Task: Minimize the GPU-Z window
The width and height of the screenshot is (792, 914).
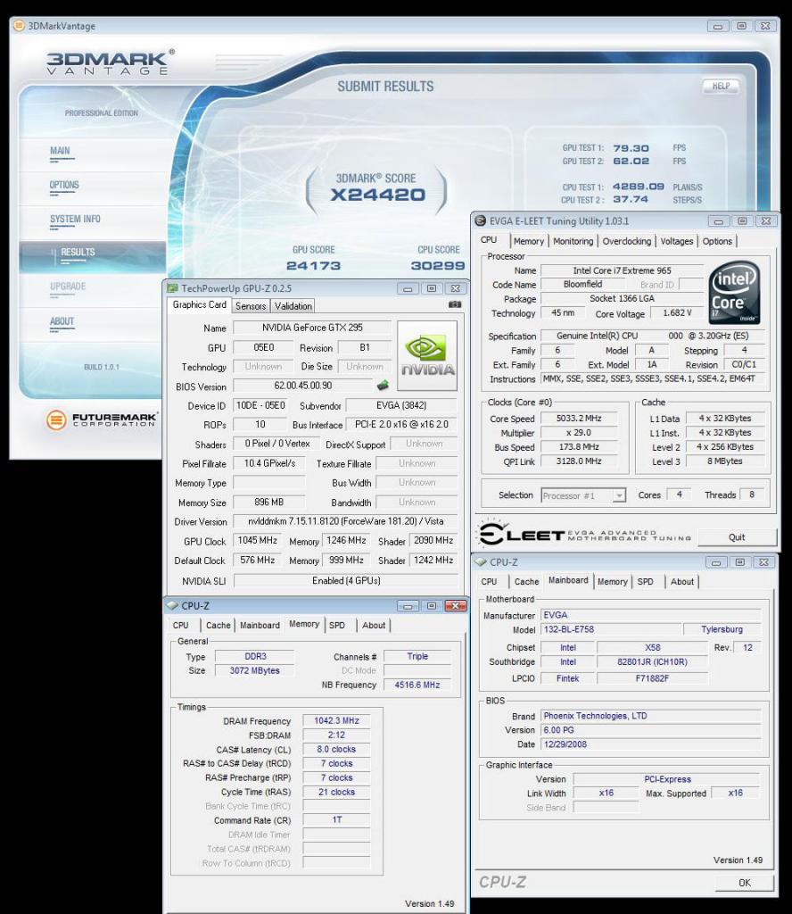Action: (x=408, y=288)
